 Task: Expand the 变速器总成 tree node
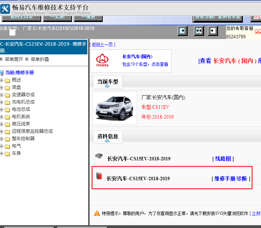pos(1,95)
